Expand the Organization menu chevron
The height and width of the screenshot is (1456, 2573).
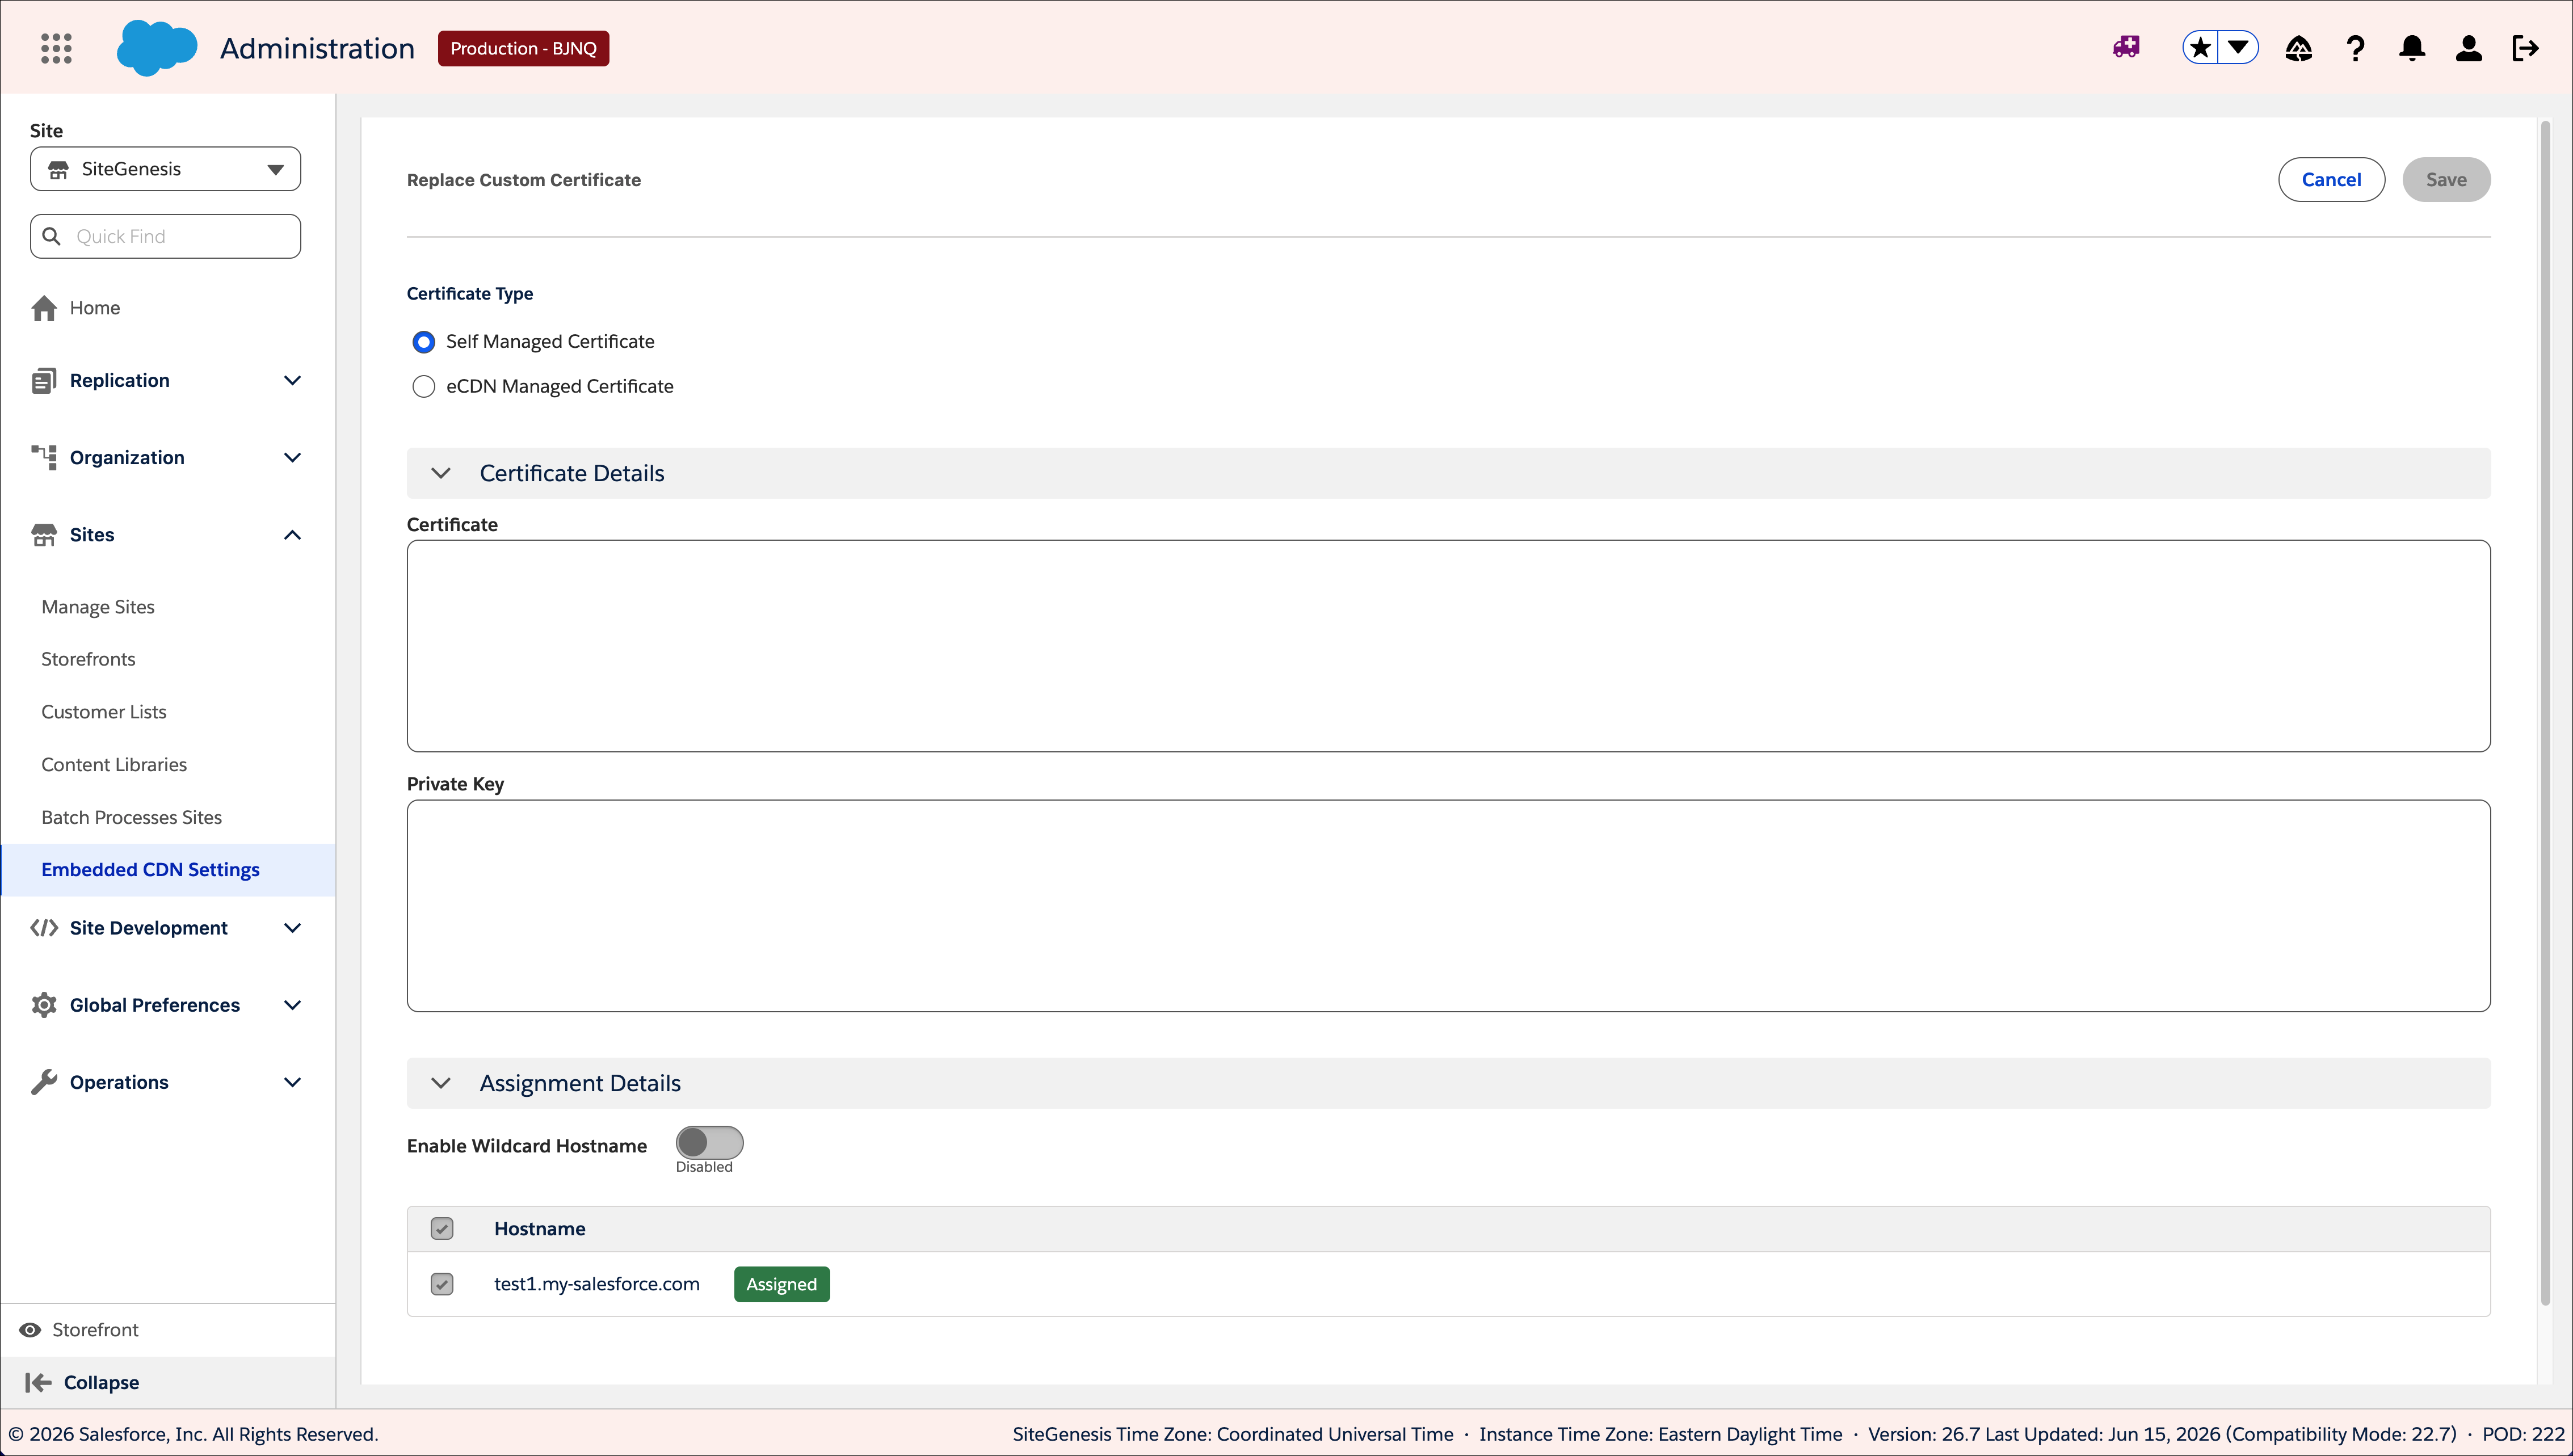(x=292, y=457)
